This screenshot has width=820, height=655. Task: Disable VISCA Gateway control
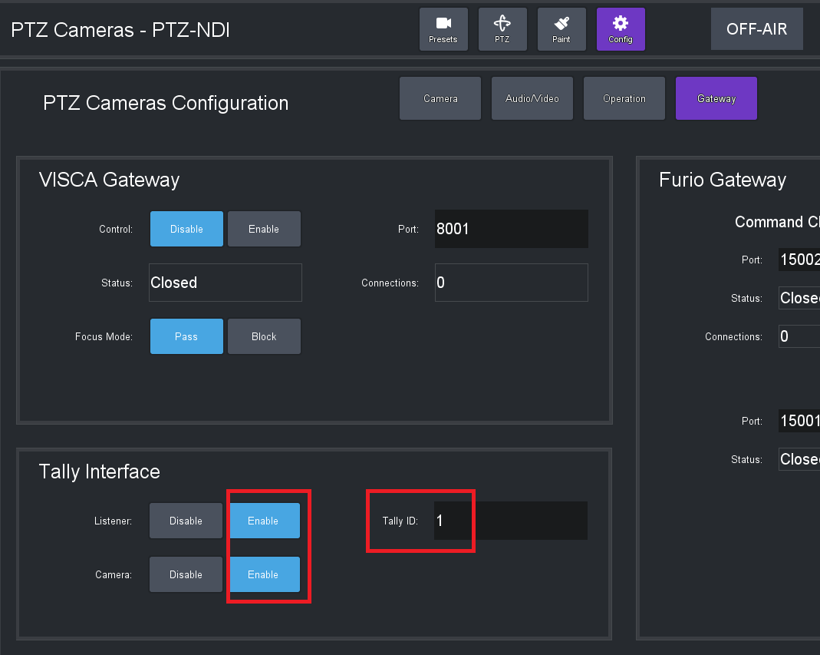click(186, 229)
